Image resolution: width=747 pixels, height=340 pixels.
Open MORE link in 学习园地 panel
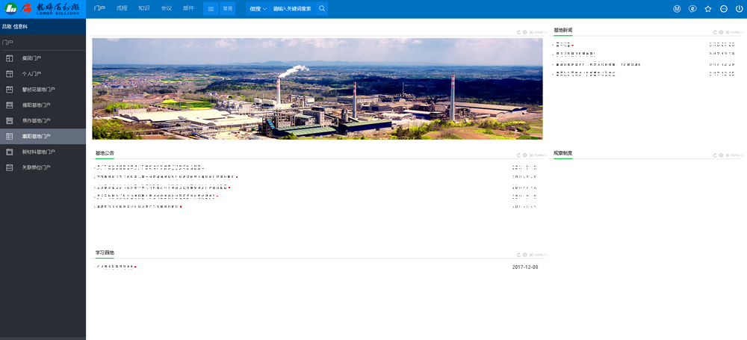(540, 255)
